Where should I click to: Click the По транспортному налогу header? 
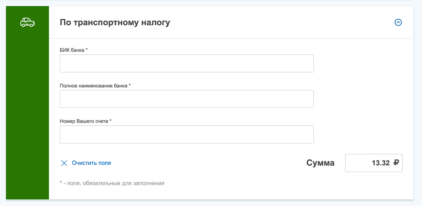(115, 22)
